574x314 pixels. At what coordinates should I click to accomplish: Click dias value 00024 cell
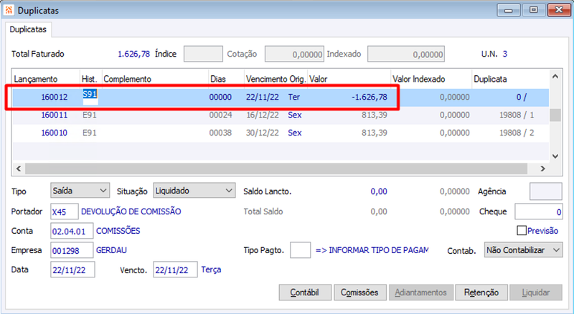pos(220,115)
